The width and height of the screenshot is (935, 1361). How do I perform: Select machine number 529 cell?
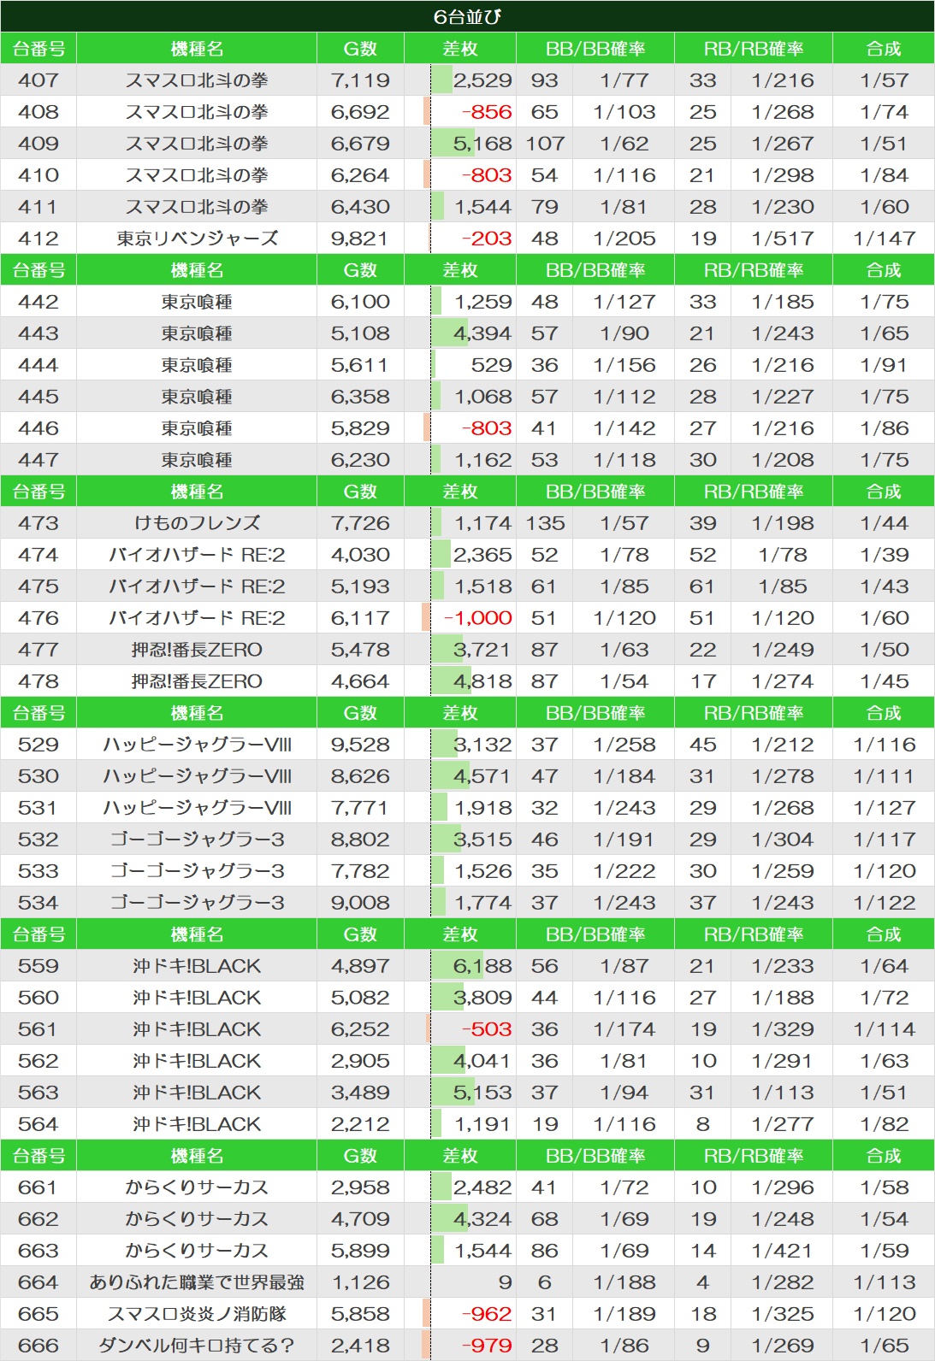[x=38, y=745]
